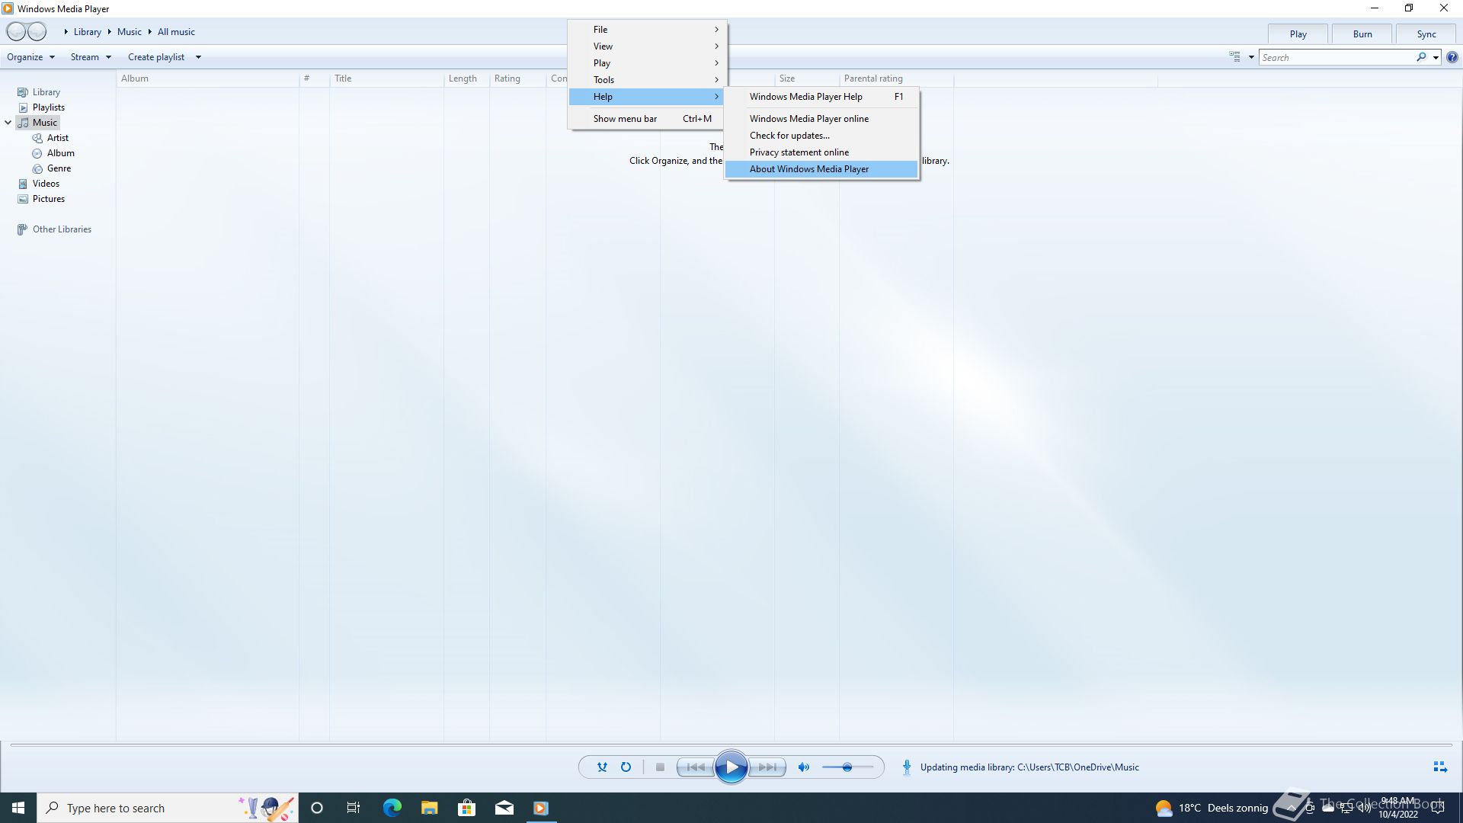Click Music in breadcrumb path

click(129, 32)
